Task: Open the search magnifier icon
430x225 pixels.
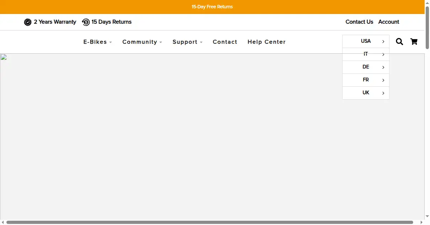Action: 400,42
